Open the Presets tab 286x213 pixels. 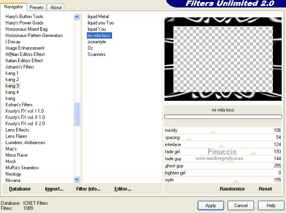click(x=36, y=7)
